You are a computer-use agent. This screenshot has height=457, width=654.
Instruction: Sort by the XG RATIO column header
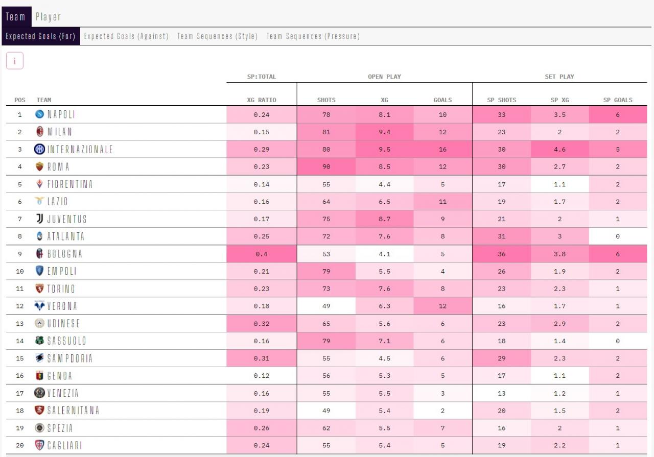click(261, 100)
